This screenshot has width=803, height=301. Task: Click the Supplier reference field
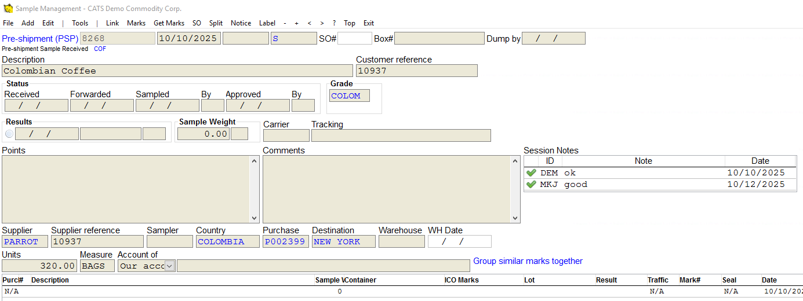pyautogui.click(x=97, y=241)
